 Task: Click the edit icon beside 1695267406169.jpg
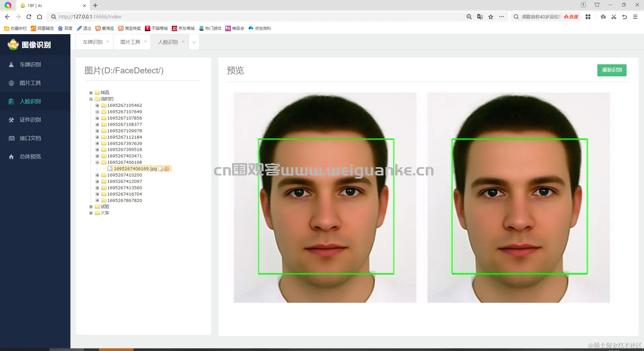click(161, 169)
